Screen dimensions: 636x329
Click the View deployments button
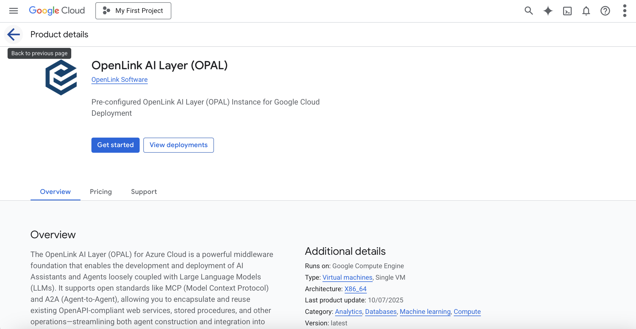[179, 145]
